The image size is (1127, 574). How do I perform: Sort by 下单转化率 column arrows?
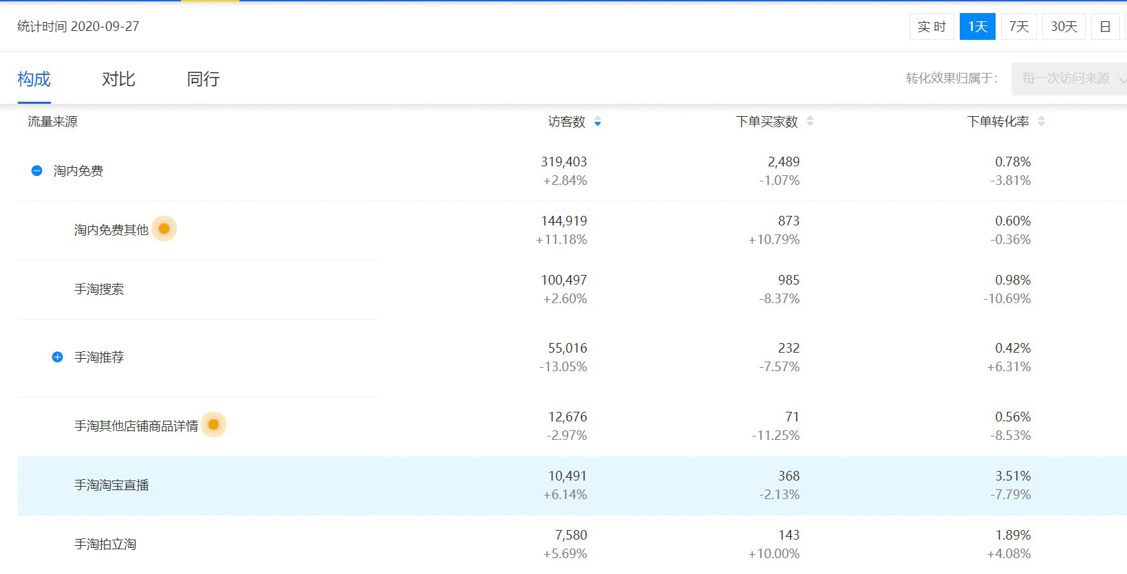pos(1041,122)
